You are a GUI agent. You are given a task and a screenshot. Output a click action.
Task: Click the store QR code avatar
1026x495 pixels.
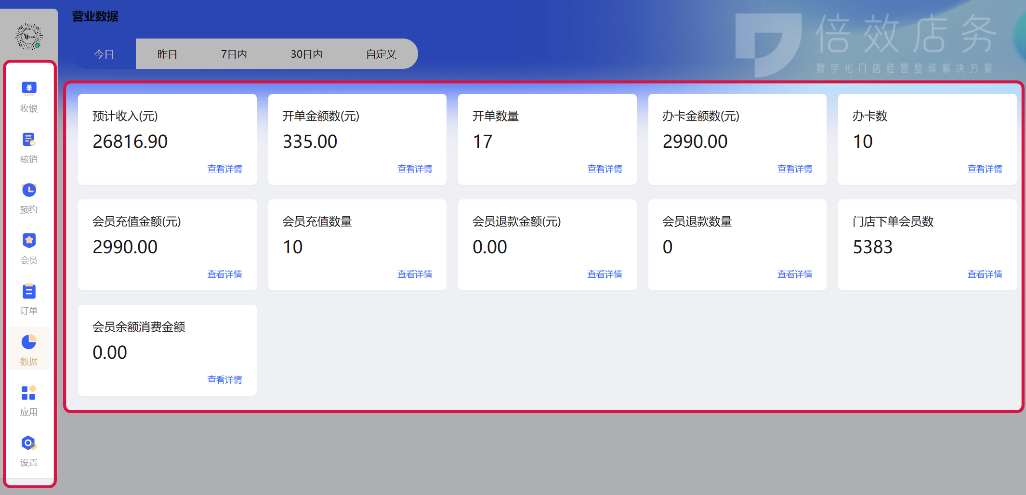[29, 35]
